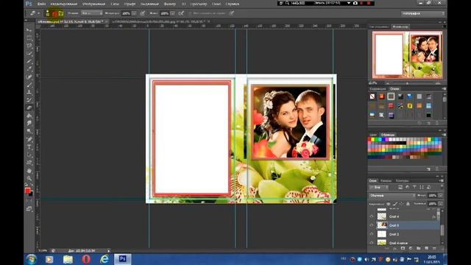Change screen mode at toolbox bottom
The image size is (471, 265).
[x=29, y=208]
